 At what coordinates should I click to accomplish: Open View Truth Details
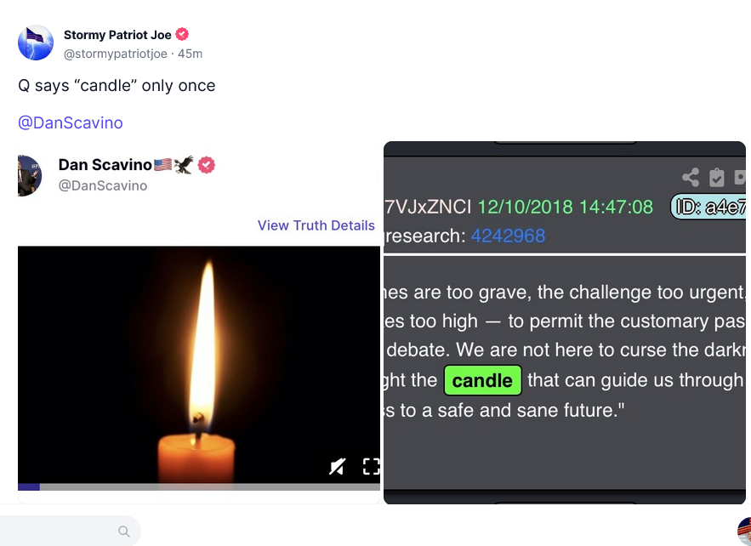[316, 225]
